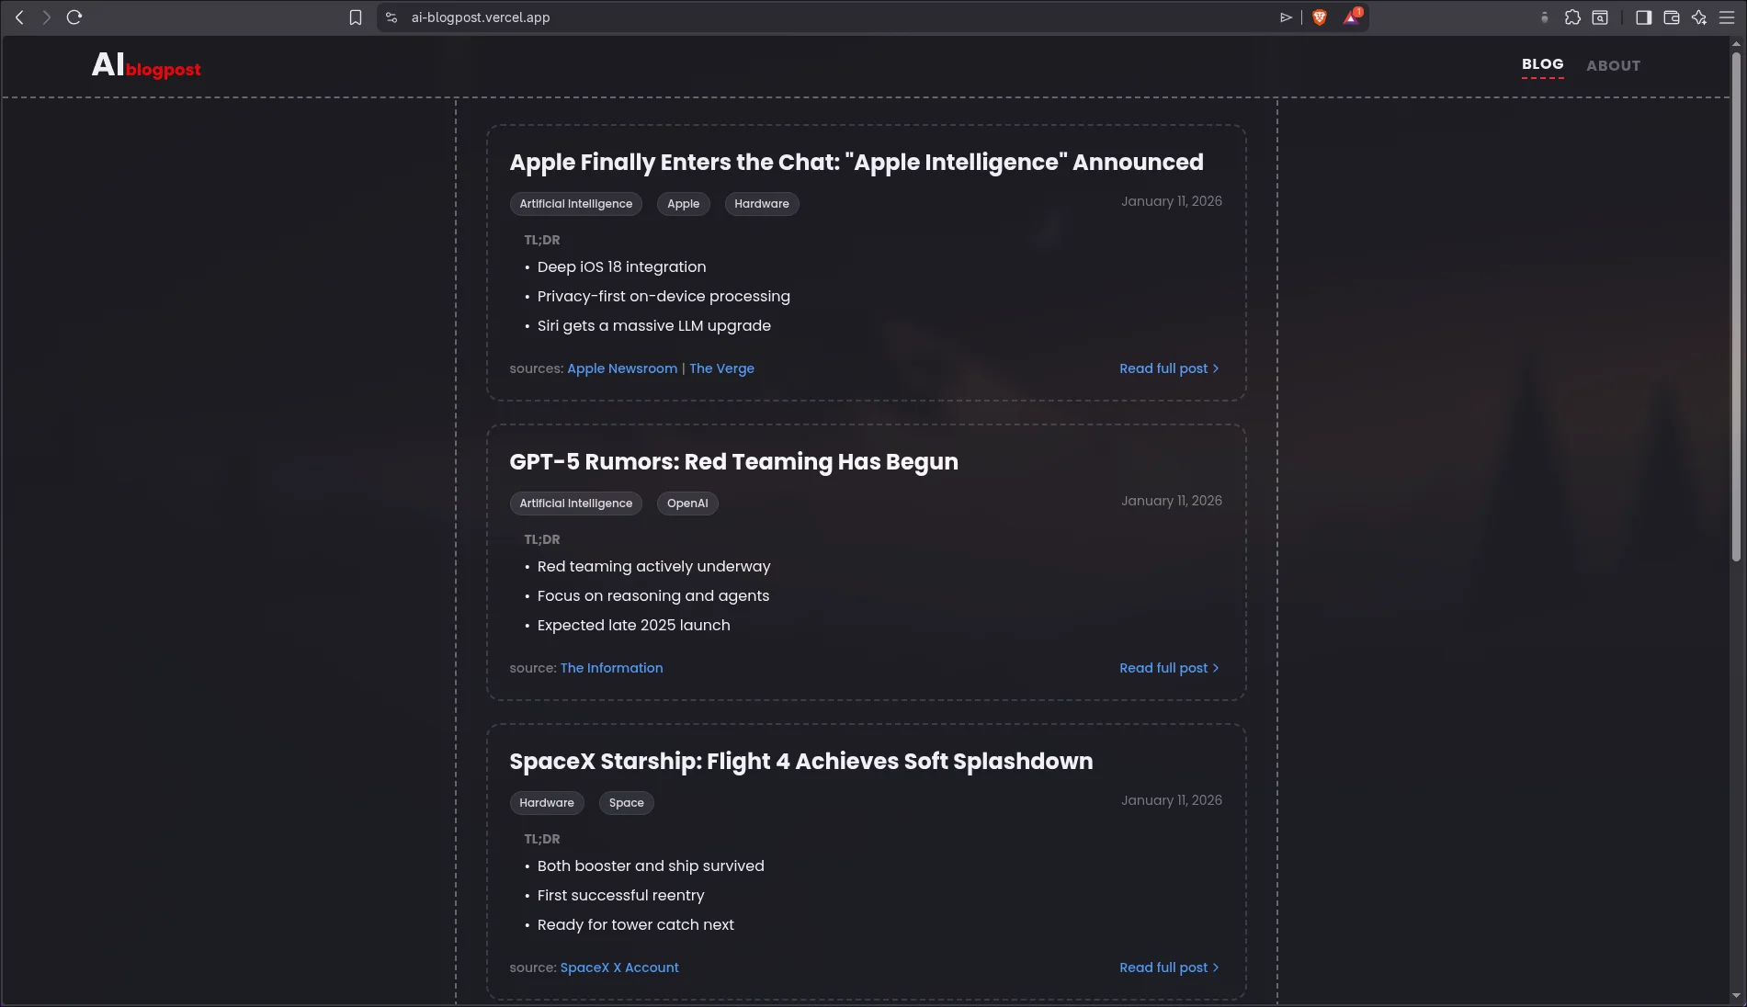The height and width of the screenshot is (1007, 1747).
Task: Read full post for GPT-5 Rumors article
Action: pyautogui.click(x=1169, y=668)
